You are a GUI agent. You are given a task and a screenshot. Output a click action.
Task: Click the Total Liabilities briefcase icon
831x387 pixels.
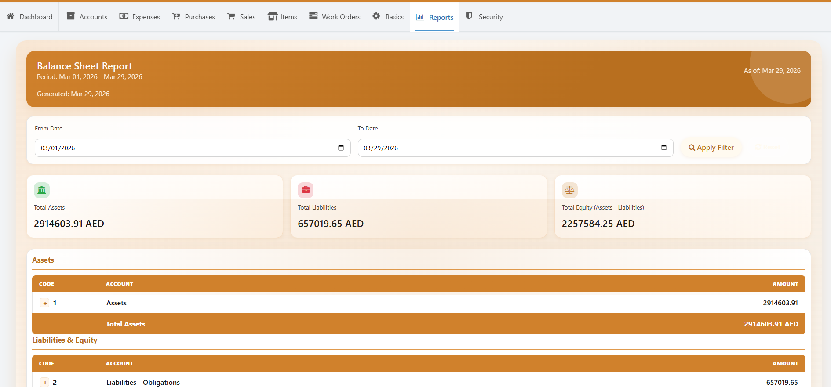[306, 190]
